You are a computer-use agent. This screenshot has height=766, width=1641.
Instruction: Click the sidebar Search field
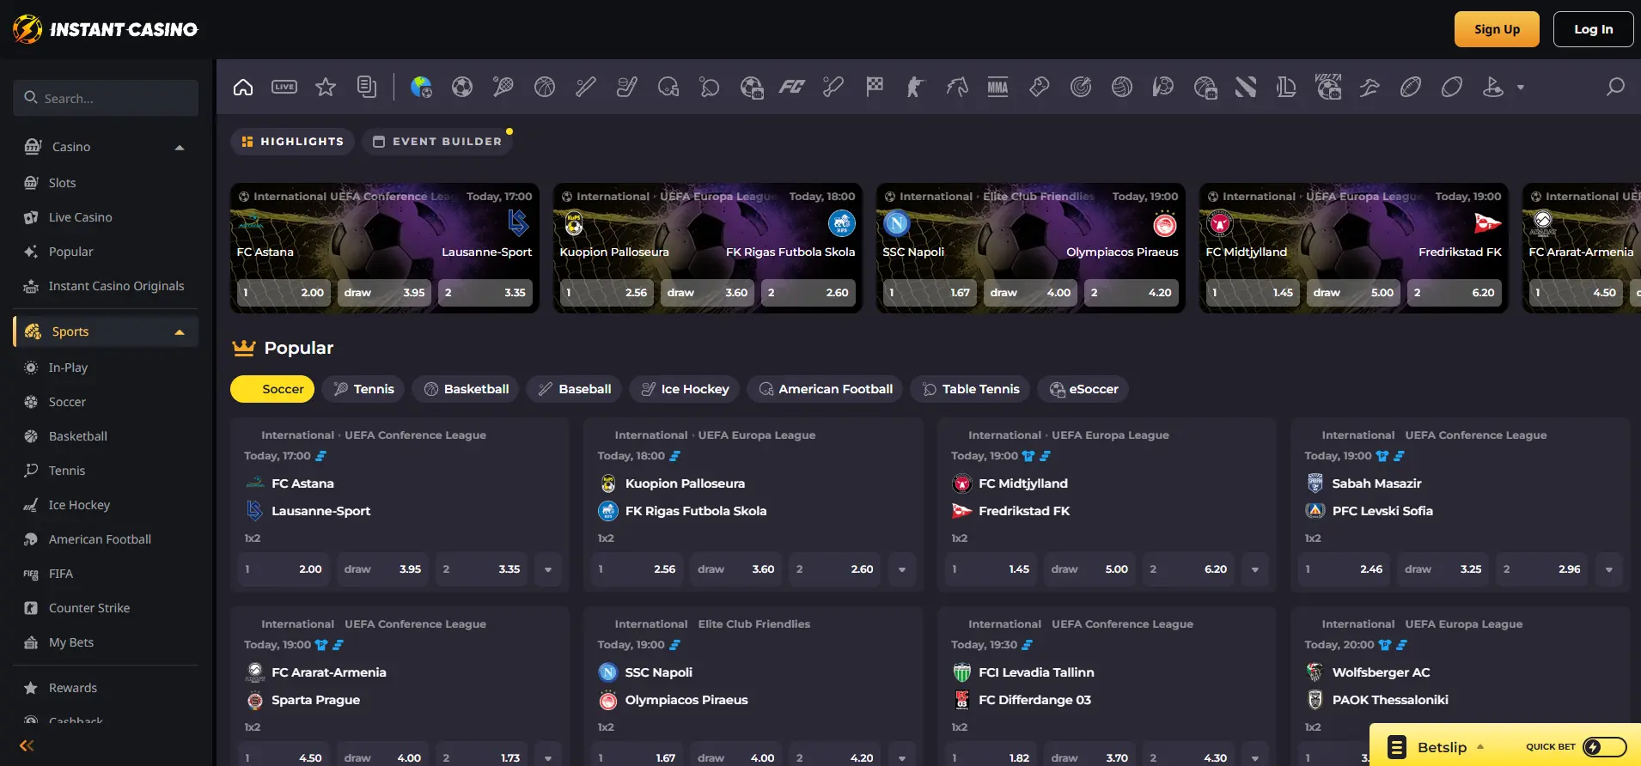pyautogui.click(x=106, y=98)
